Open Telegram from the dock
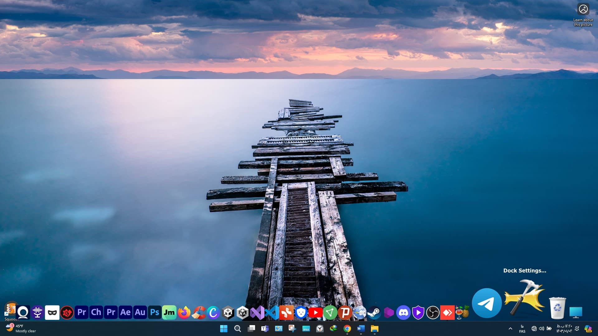 pyautogui.click(x=486, y=303)
